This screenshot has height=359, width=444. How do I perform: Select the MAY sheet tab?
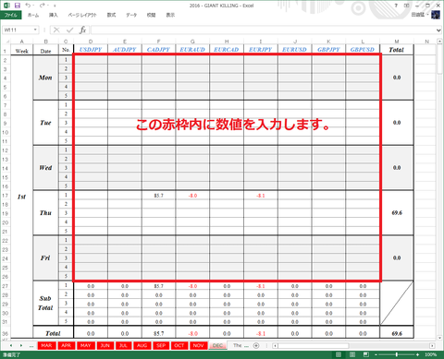(x=86, y=345)
